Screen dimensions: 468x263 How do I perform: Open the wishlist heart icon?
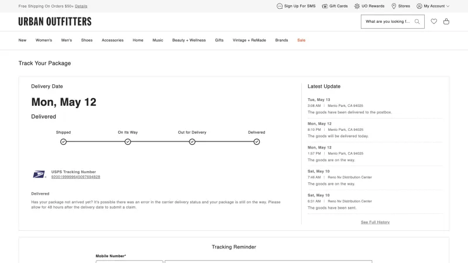coord(433,21)
